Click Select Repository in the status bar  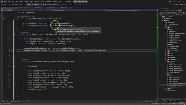point(175,104)
